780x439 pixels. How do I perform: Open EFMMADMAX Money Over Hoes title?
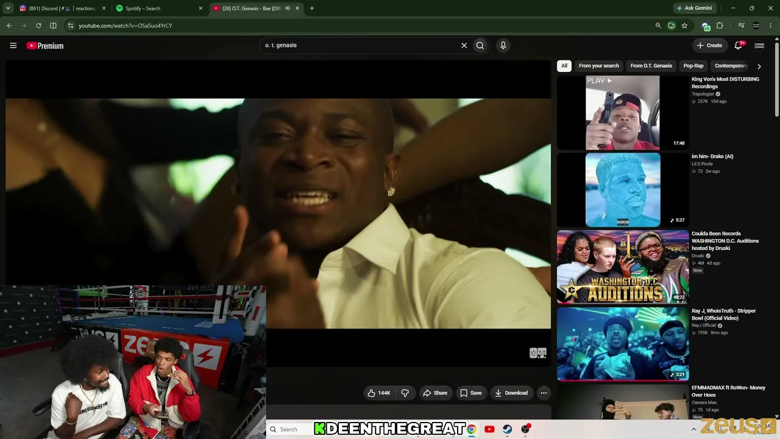pyautogui.click(x=728, y=391)
